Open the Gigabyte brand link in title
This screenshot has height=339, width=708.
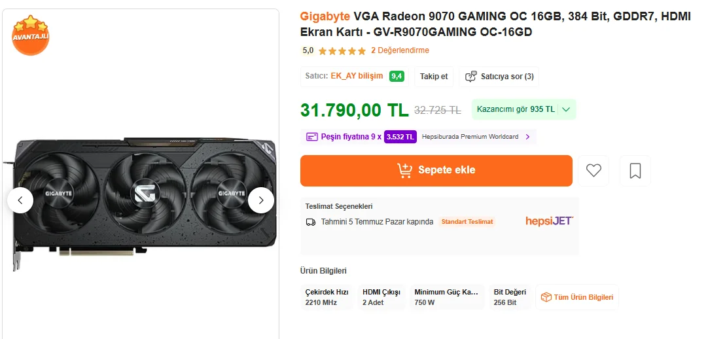tap(325, 17)
